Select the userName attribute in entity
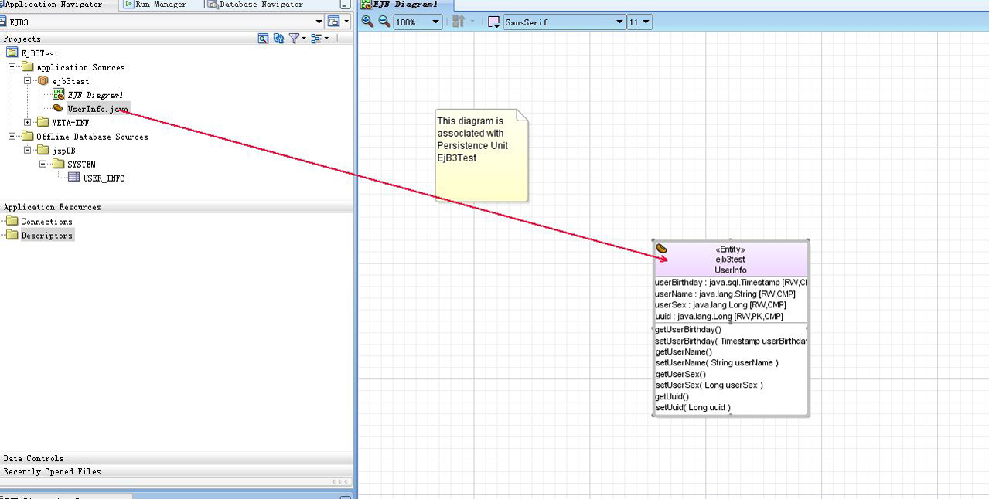 725,294
